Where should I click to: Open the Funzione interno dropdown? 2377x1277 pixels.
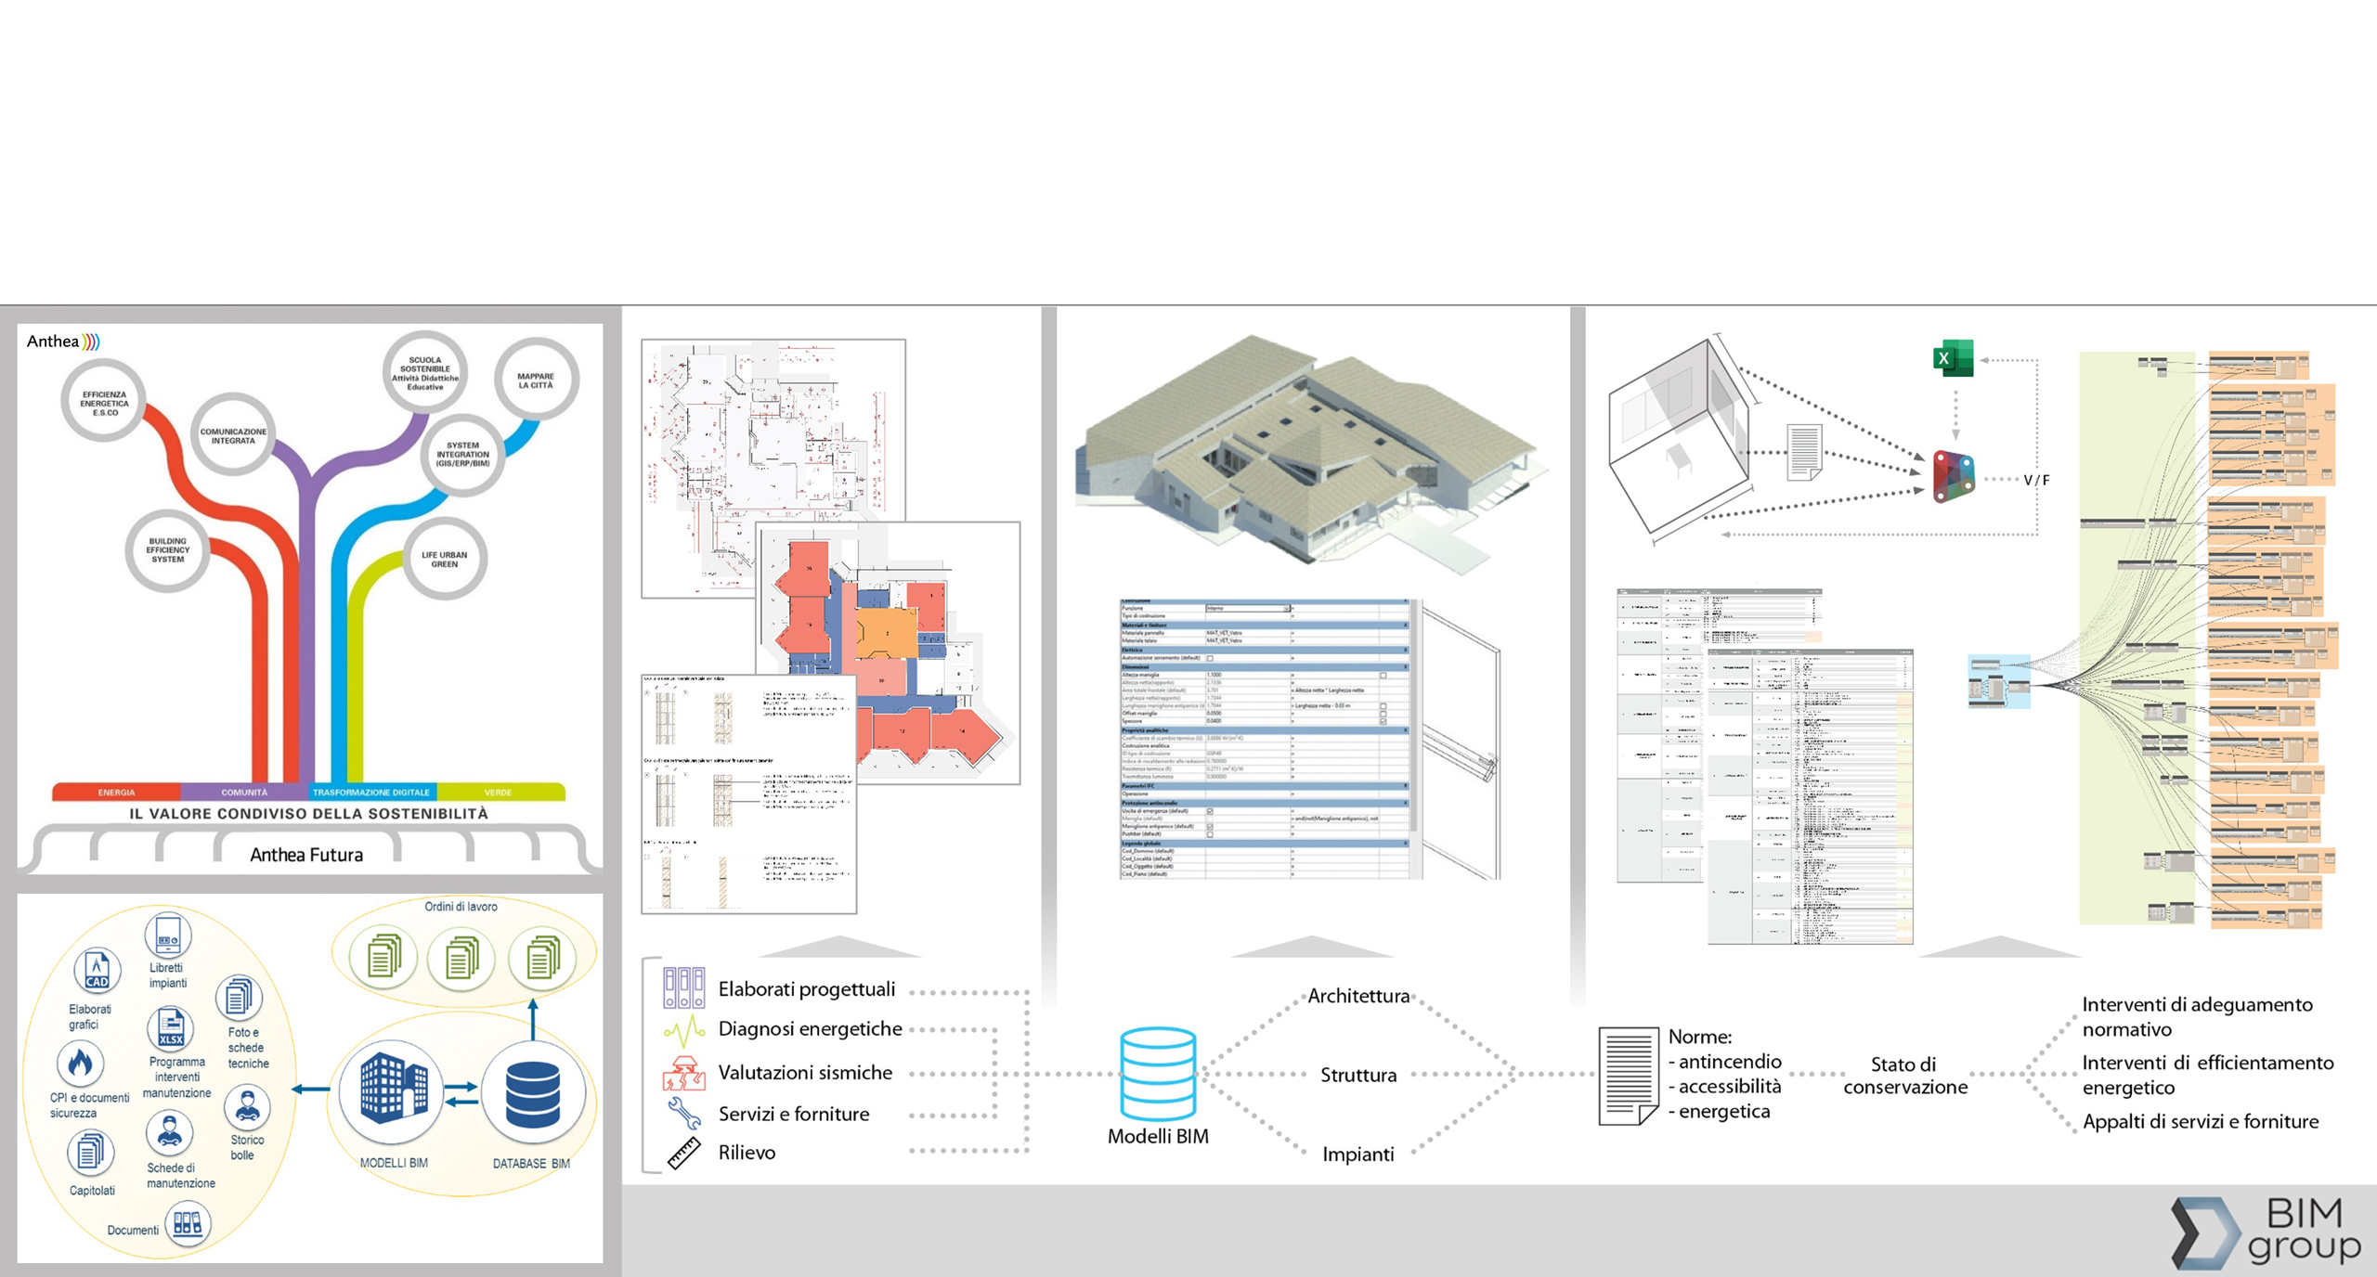[x=1286, y=609]
